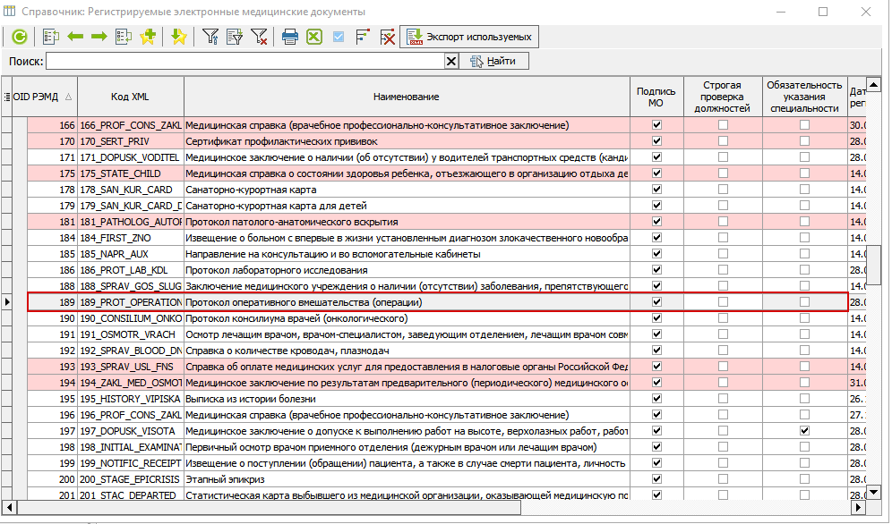Toggle Обязательность специальности for row 189
Viewport: 892px width, 524px height.
pyautogui.click(x=804, y=302)
